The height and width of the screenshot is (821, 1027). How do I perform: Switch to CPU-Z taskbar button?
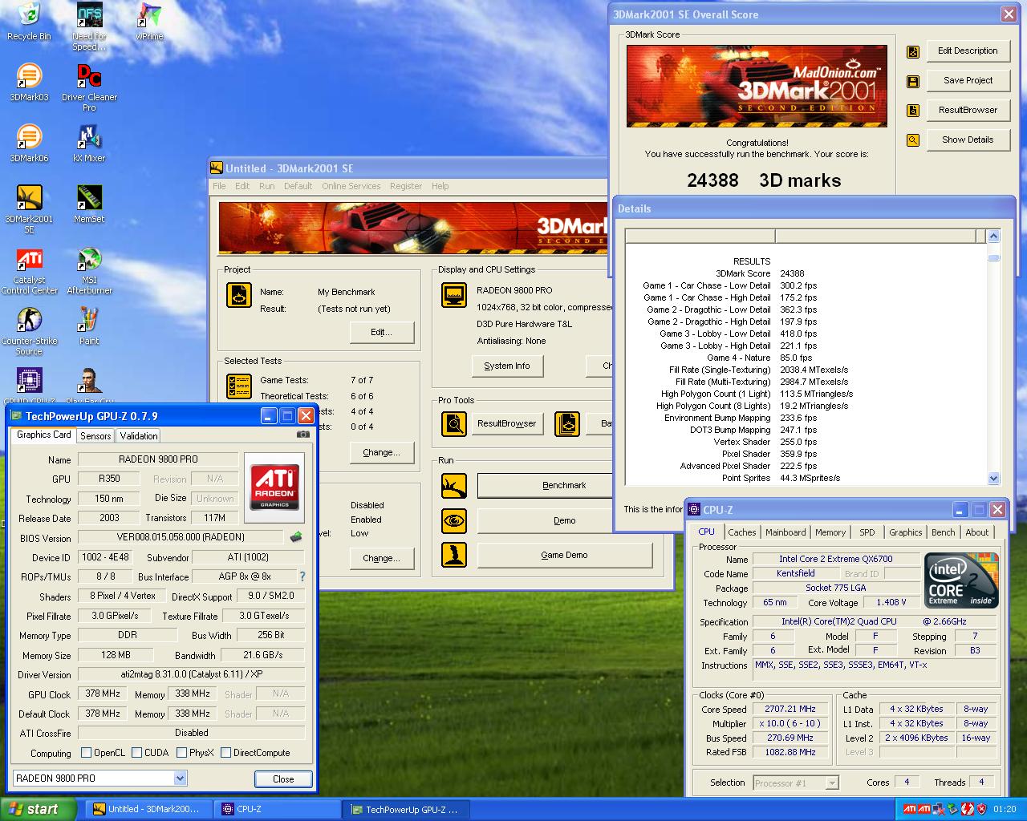pos(278,809)
